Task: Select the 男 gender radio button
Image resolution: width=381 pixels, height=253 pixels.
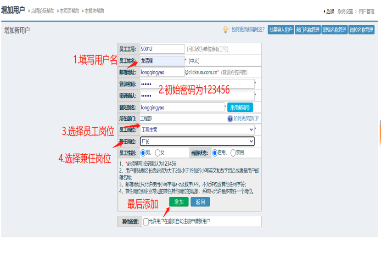Action: [143, 153]
